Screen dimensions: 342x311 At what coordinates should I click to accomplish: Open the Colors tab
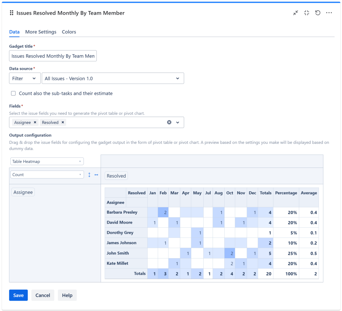tap(69, 32)
